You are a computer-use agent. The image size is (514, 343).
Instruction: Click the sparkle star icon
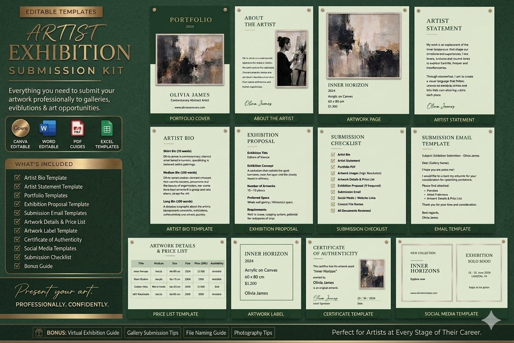pyautogui.click(x=491, y=320)
